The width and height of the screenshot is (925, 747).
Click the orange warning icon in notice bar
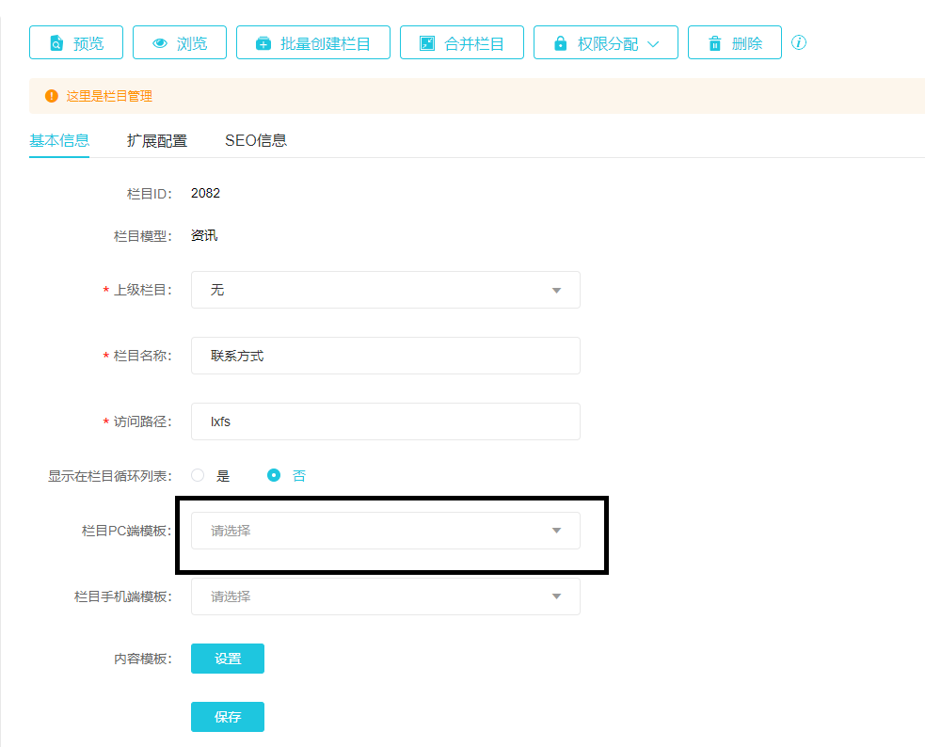pyautogui.click(x=52, y=96)
